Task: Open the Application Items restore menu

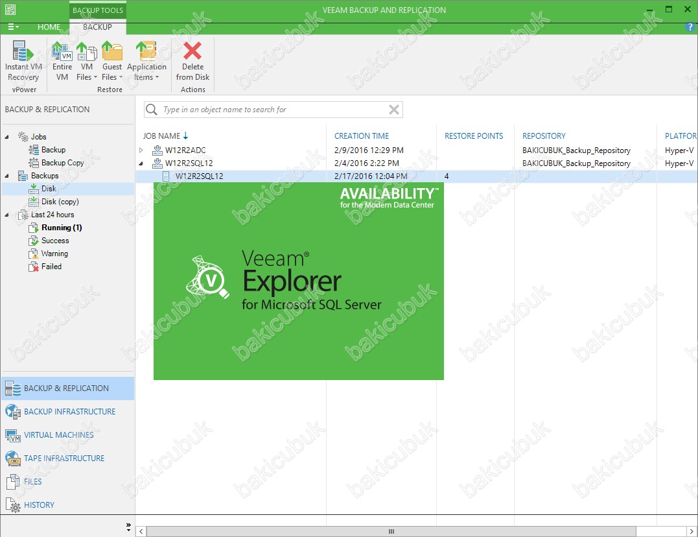Action: [x=146, y=52]
